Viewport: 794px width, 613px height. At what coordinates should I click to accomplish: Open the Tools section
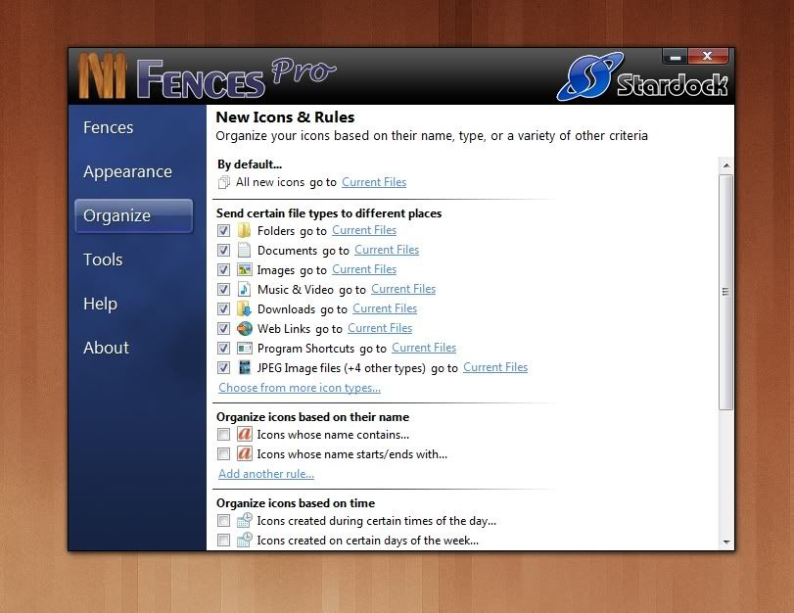coord(103,259)
